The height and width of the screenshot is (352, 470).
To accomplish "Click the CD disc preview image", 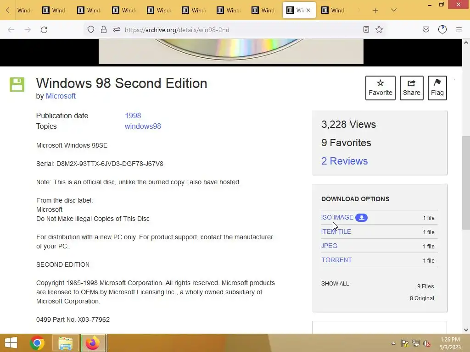I will tap(231, 51).
